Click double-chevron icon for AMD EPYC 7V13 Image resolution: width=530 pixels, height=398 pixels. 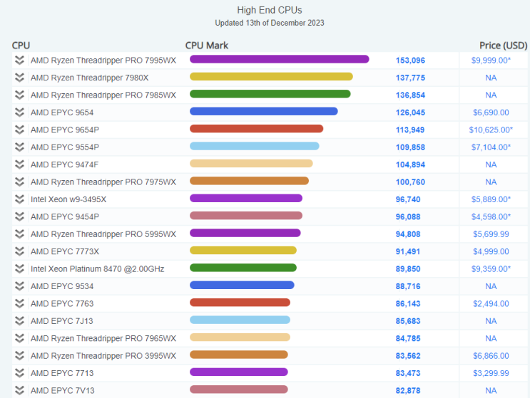click(19, 390)
